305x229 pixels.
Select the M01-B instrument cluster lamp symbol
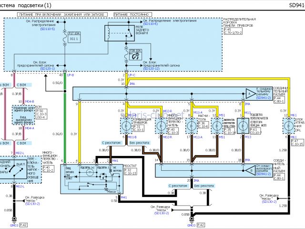click(x=125, y=126)
